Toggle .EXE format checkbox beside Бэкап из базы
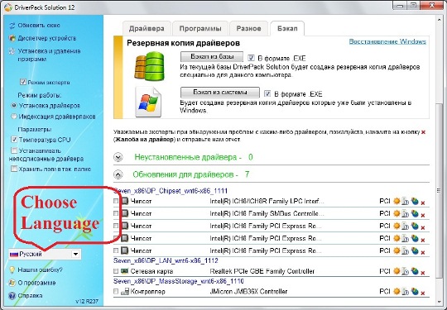 (251, 58)
